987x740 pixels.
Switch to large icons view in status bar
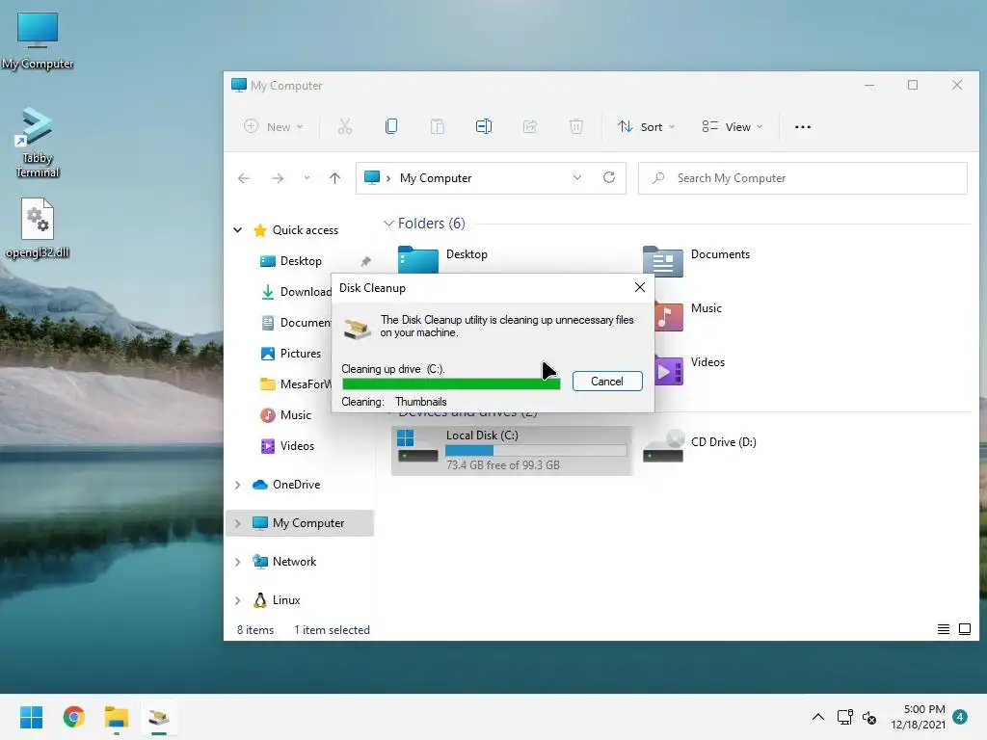pyautogui.click(x=964, y=629)
